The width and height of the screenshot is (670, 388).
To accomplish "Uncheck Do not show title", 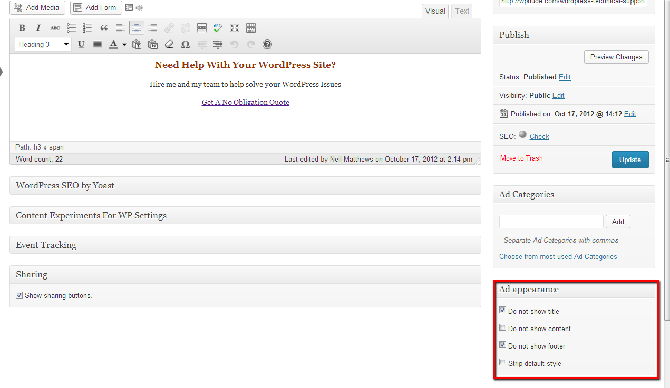I will click(503, 311).
